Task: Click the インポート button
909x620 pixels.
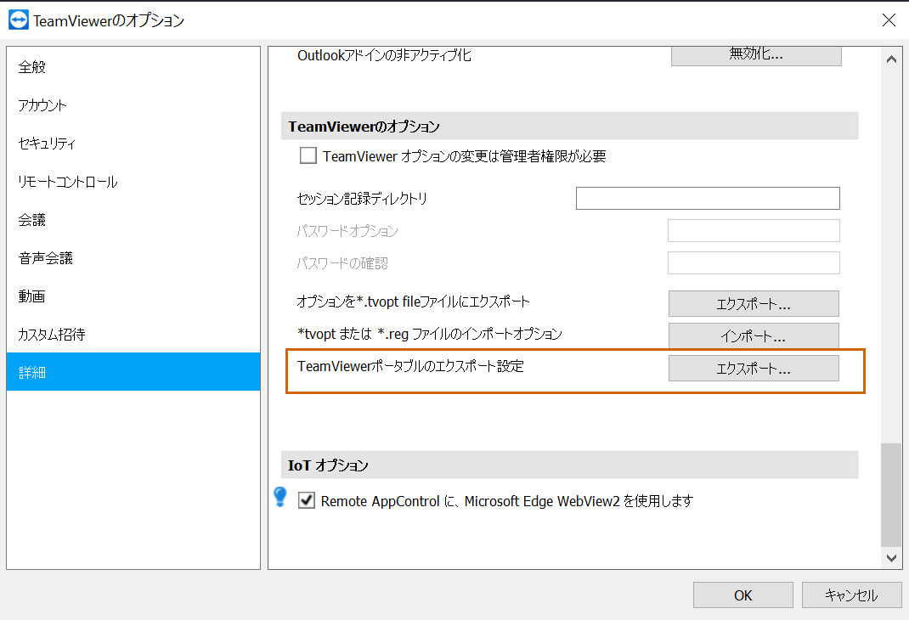Action: (754, 336)
